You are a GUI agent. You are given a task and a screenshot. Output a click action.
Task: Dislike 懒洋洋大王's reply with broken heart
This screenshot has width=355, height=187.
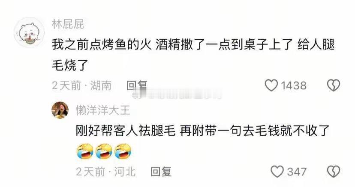point(334,172)
